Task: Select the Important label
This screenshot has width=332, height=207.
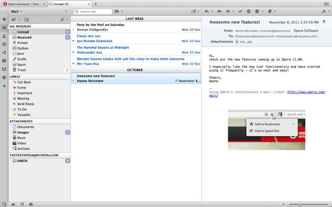Action: [x=39, y=93]
